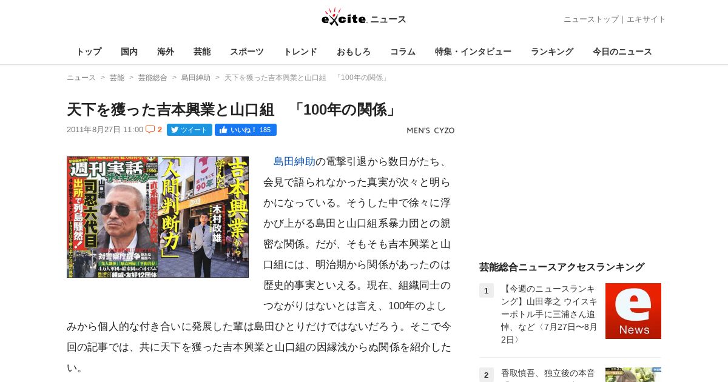Open the 国内 menu item
The image size is (728, 382).
[129, 52]
